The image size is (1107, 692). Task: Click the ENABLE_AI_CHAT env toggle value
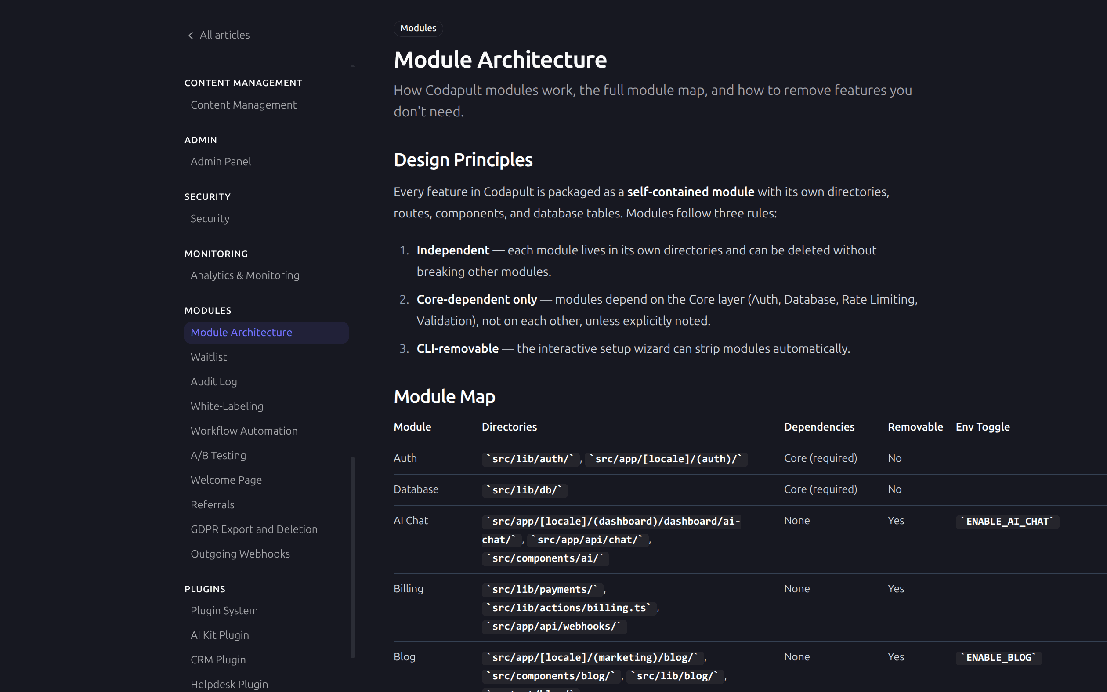coord(1007,522)
